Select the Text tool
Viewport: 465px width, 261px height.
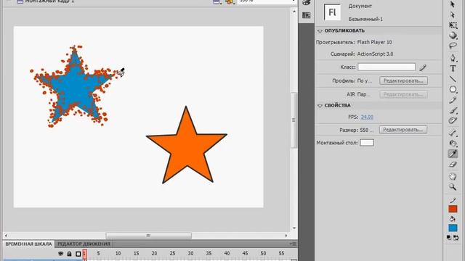[x=453, y=68]
